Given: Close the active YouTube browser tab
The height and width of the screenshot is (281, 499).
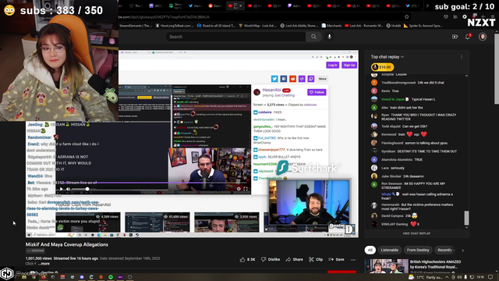Looking at the screenshot, I should 241,5.
